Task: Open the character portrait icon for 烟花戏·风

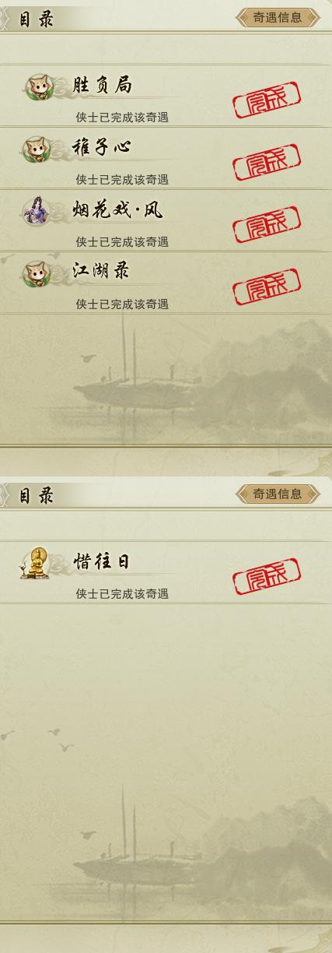Action: (x=36, y=211)
